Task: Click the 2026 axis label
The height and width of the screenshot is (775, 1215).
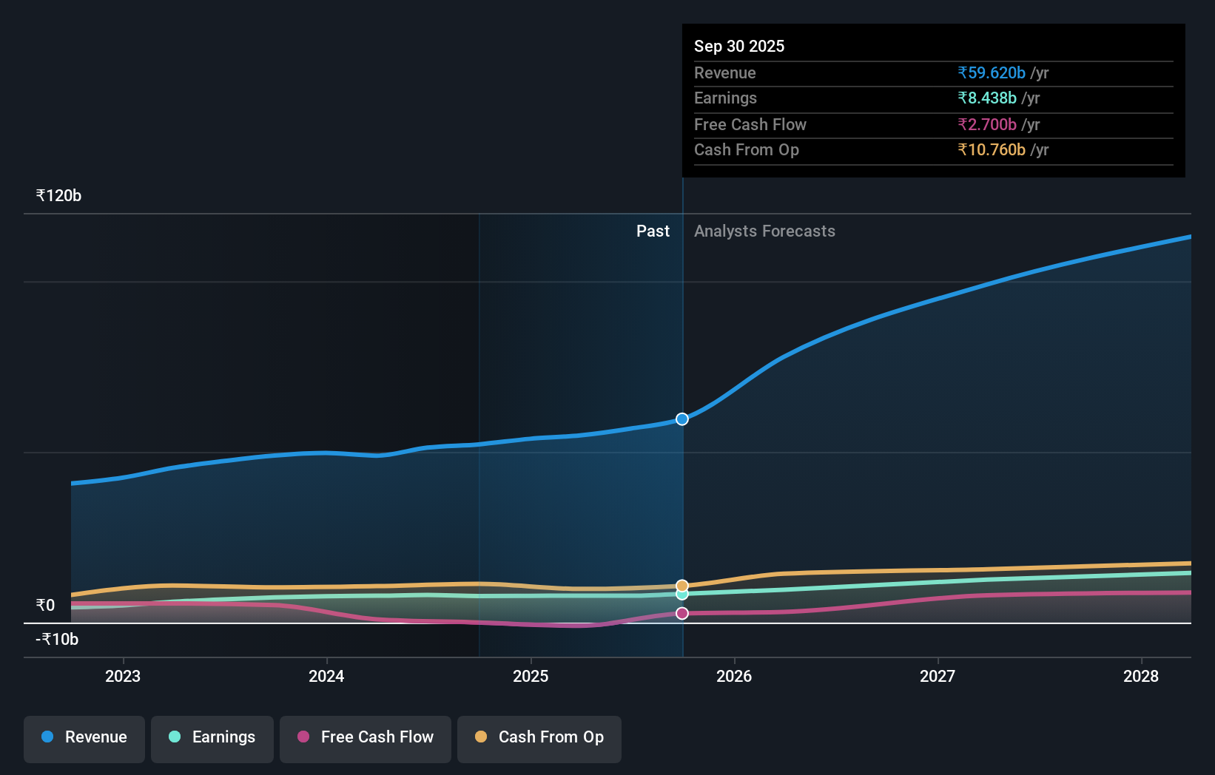Action: [734, 676]
